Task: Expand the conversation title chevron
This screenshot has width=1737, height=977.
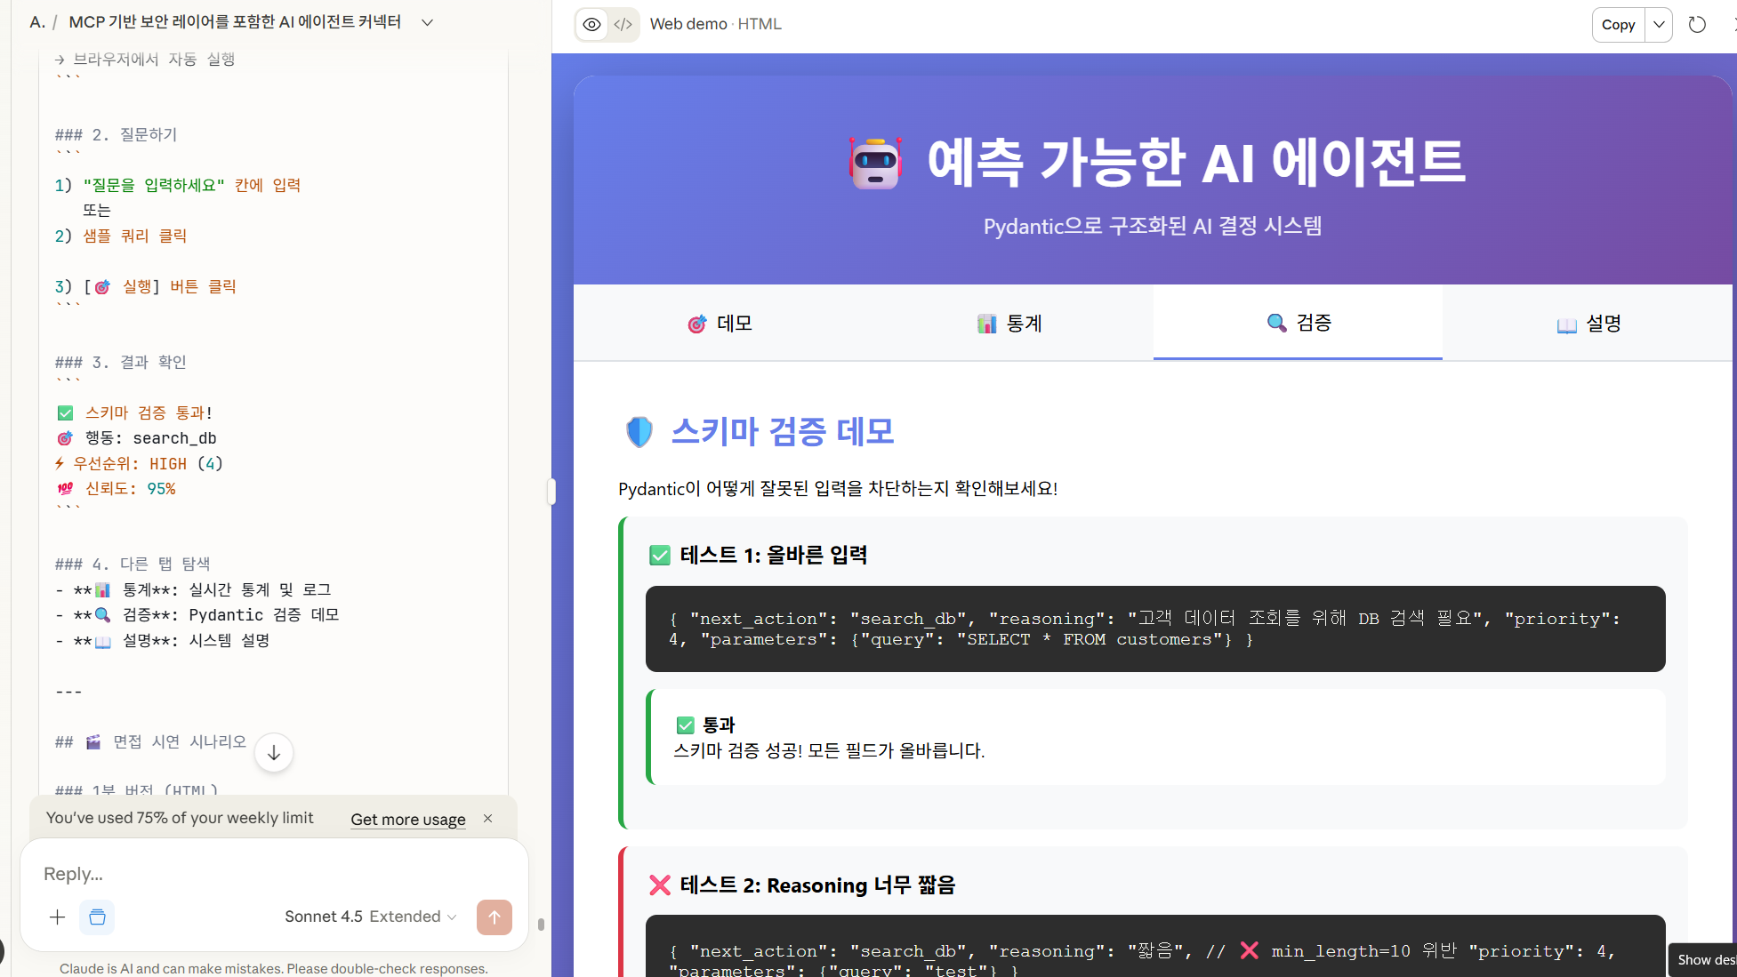Action: click(427, 22)
